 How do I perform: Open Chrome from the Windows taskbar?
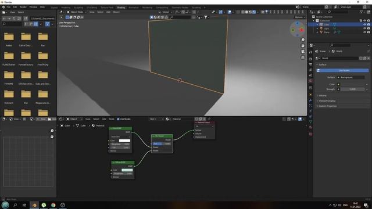53,205
